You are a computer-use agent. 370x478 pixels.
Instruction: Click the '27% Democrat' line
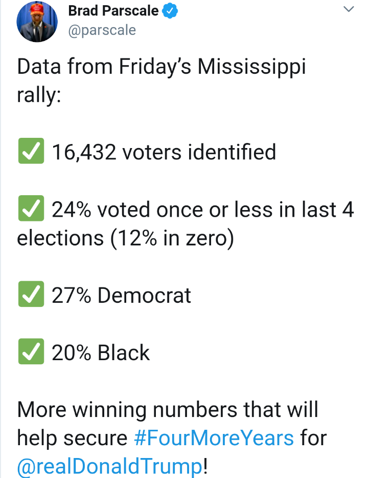click(x=121, y=295)
